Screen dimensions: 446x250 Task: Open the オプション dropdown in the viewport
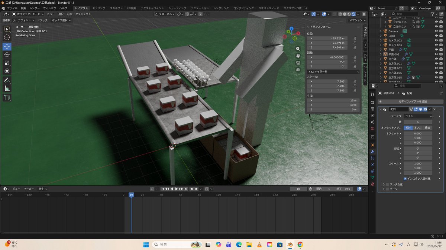(357, 20)
